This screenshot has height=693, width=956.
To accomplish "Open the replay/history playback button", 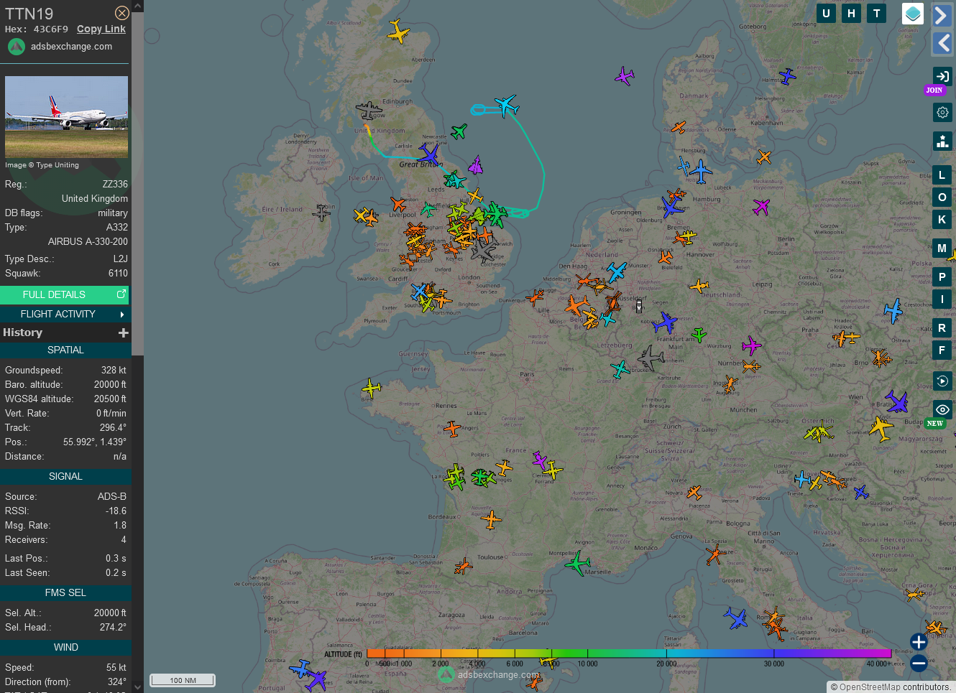I will point(942,381).
